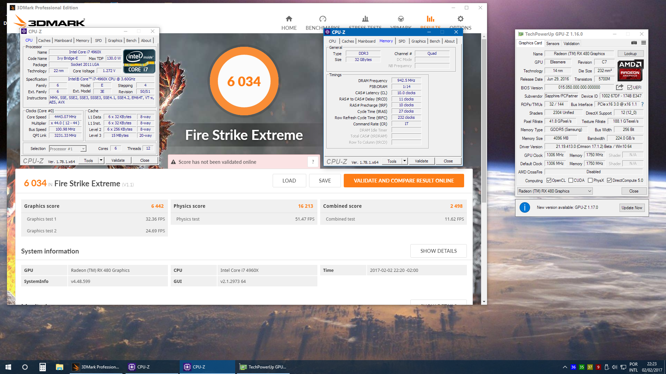The height and width of the screenshot is (374, 666).
Task: Click the network tray icon
Action: coord(623,367)
